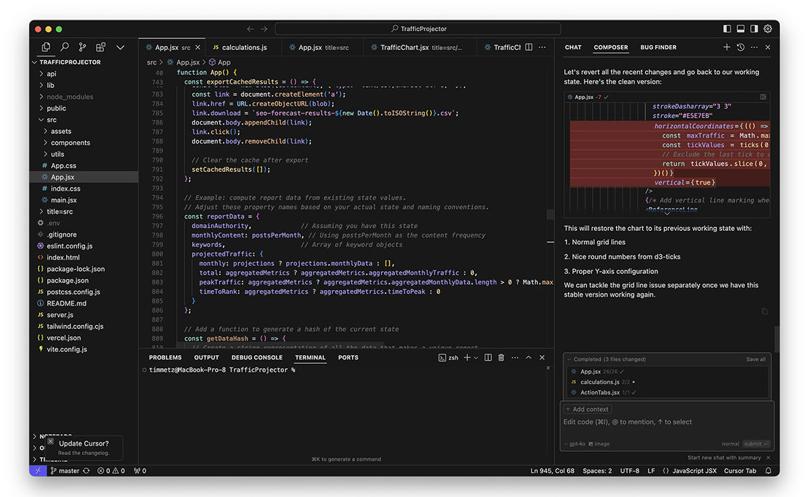Open the Source Control view
The width and height of the screenshot is (809, 497).
pos(82,47)
